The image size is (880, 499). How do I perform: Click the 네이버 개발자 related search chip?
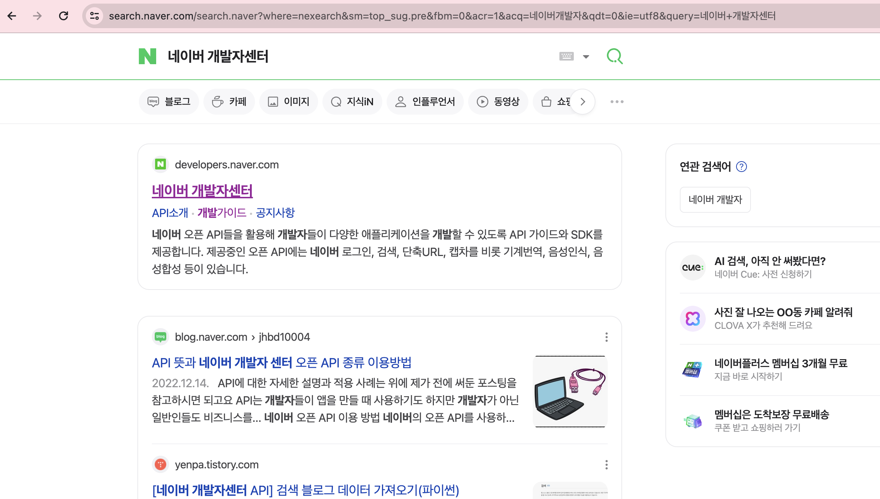pos(715,199)
